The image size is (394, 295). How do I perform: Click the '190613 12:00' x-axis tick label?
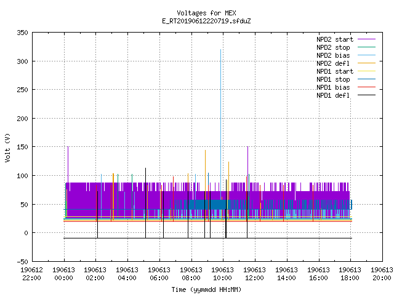pos(254,274)
